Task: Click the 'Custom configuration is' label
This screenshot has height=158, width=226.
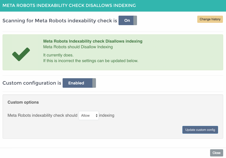Action: 32,83
